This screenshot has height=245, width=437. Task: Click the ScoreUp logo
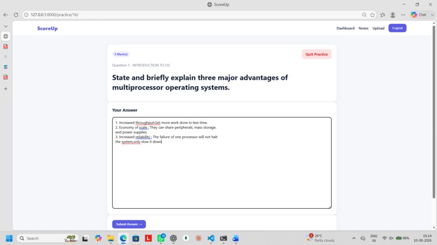(x=47, y=28)
